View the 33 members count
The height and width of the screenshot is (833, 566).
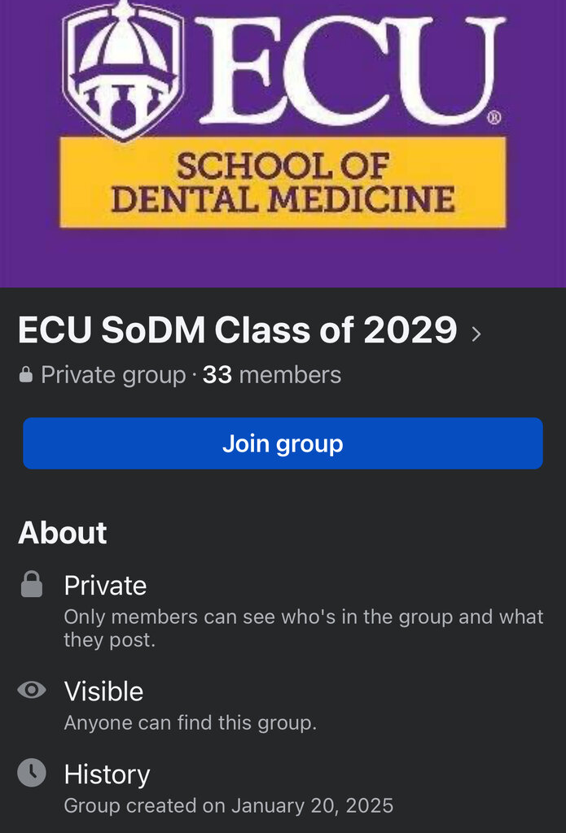point(272,375)
